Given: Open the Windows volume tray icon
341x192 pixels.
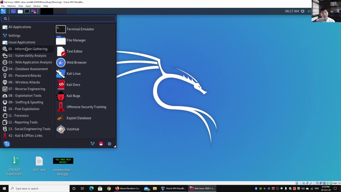Looking at the screenshot, I should pyautogui.click(x=303, y=189).
